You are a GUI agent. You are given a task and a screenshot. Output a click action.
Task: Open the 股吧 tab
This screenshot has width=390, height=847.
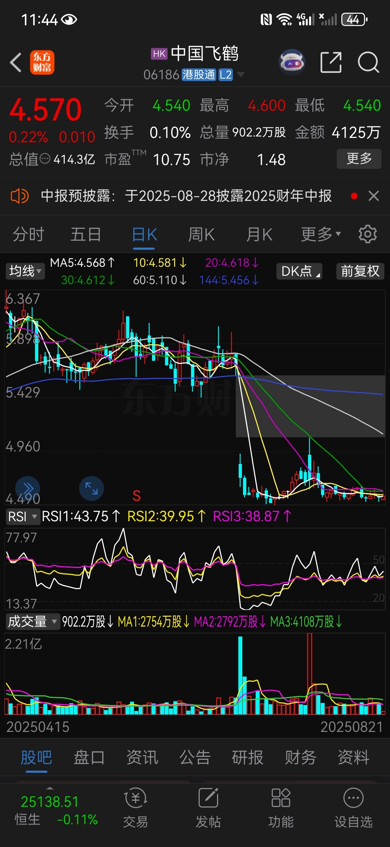(x=36, y=757)
